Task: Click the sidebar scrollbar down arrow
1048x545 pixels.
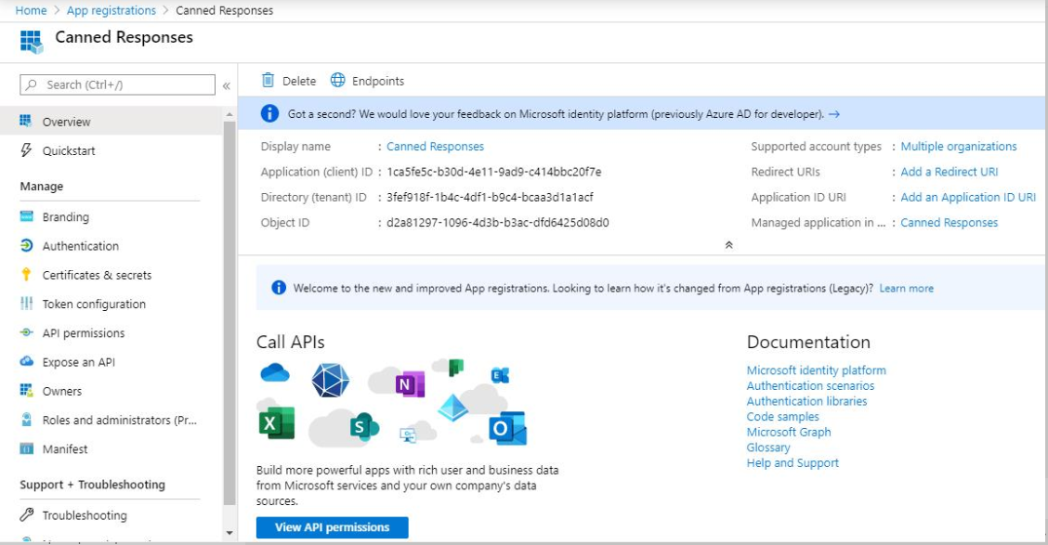Action: pos(229,533)
